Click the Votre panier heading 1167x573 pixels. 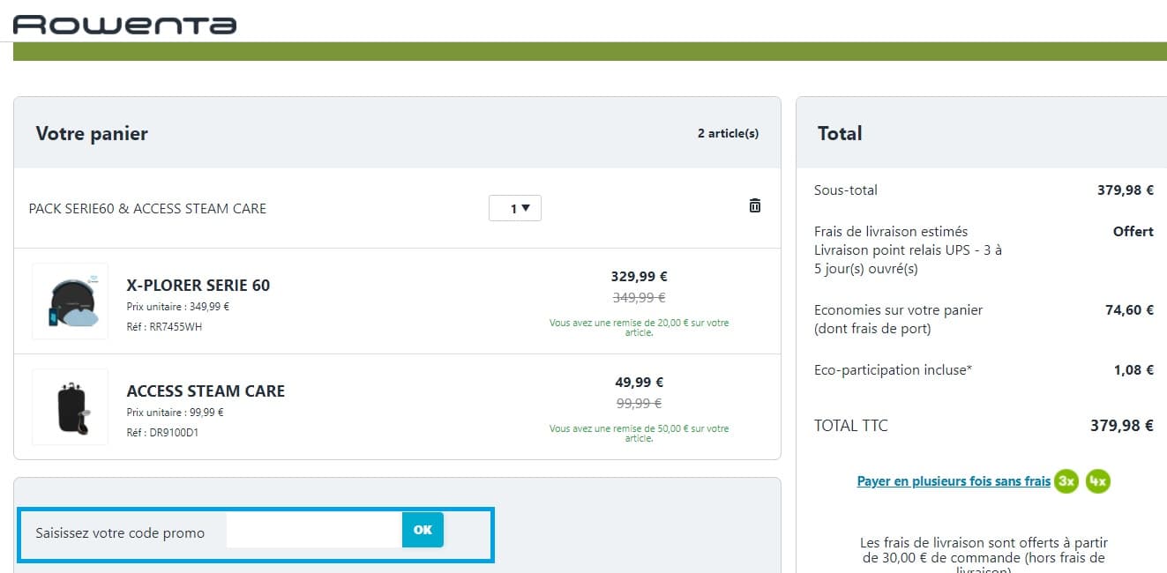(x=92, y=133)
